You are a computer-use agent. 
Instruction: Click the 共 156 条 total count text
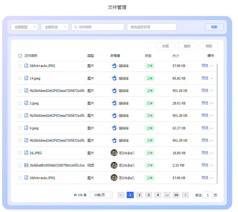click(80, 195)
